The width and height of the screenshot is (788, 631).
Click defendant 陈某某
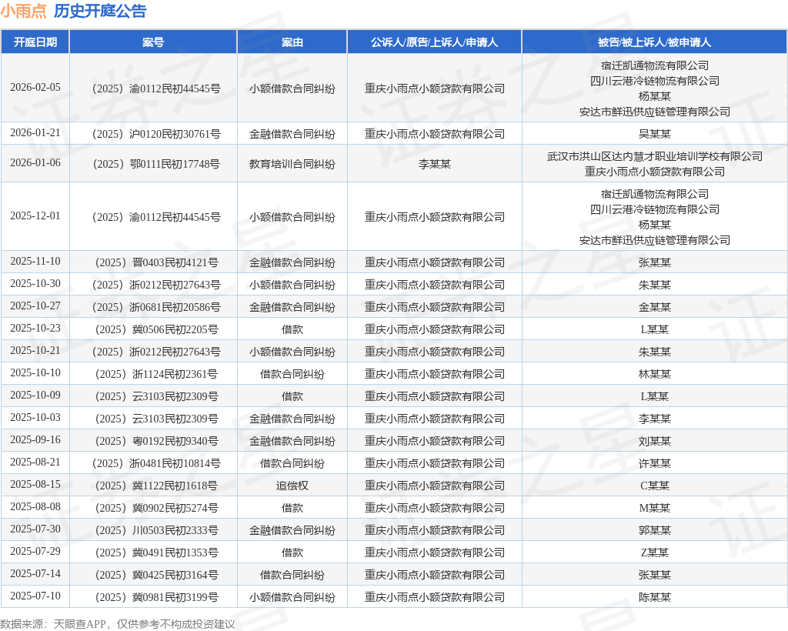pyautogui.click(x=654, y=597)
